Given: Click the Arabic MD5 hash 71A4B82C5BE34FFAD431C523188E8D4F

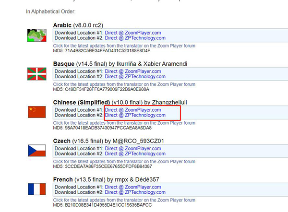Looking at the screenshot, I should click(x=108, y=51).
